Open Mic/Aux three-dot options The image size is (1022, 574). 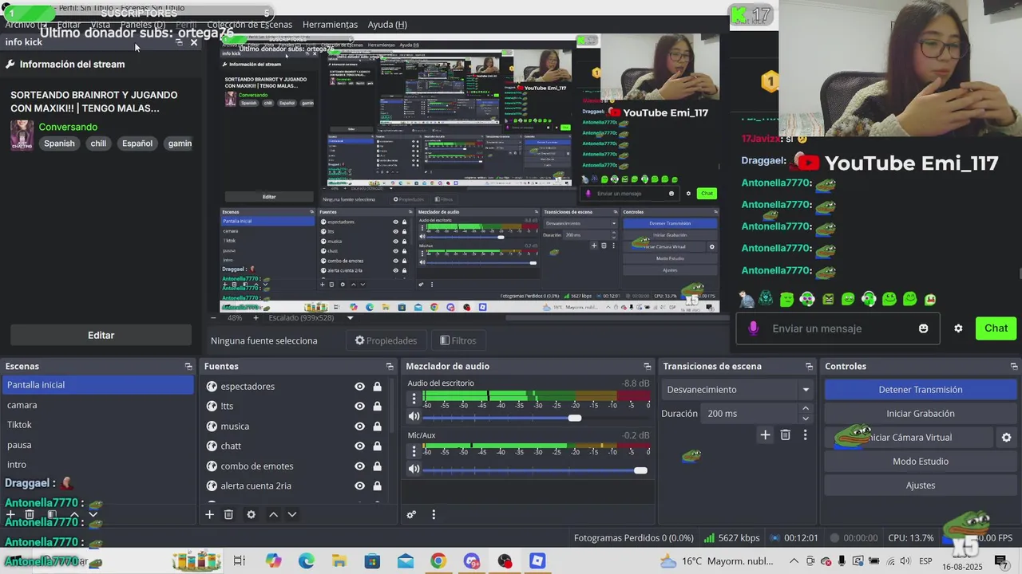tap(414, 450)
